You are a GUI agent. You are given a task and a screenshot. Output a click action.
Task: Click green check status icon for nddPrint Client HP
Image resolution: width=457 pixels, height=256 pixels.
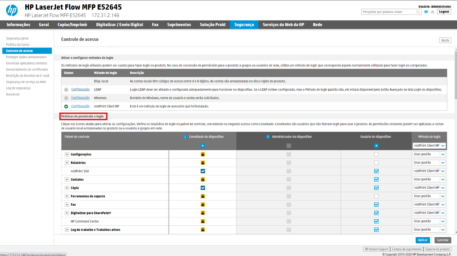pos(66,107)
